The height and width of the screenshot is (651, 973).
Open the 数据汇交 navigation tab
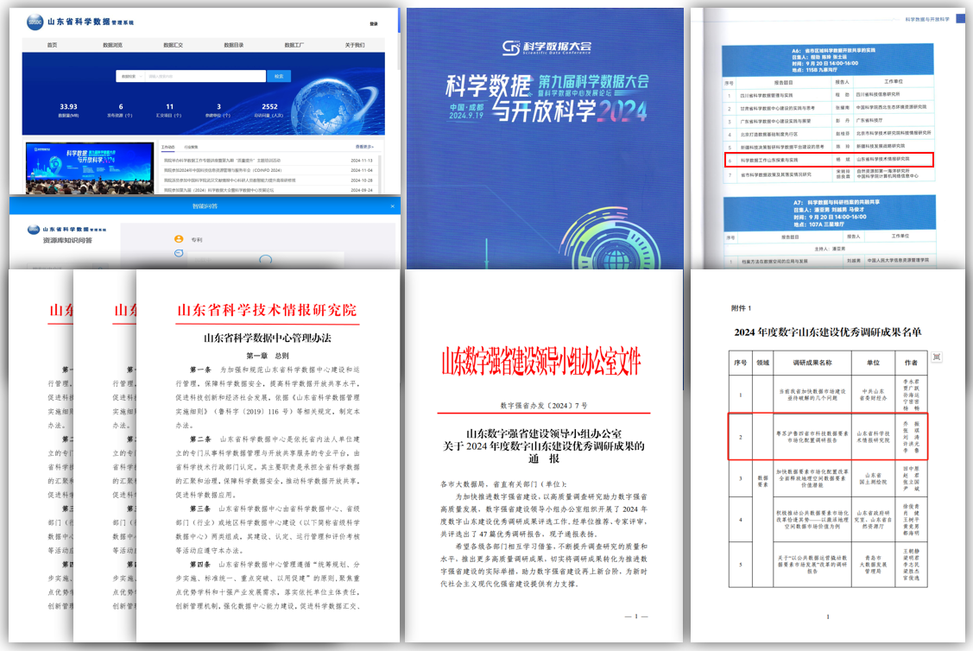pyautogui.click(x=174, y=45)
